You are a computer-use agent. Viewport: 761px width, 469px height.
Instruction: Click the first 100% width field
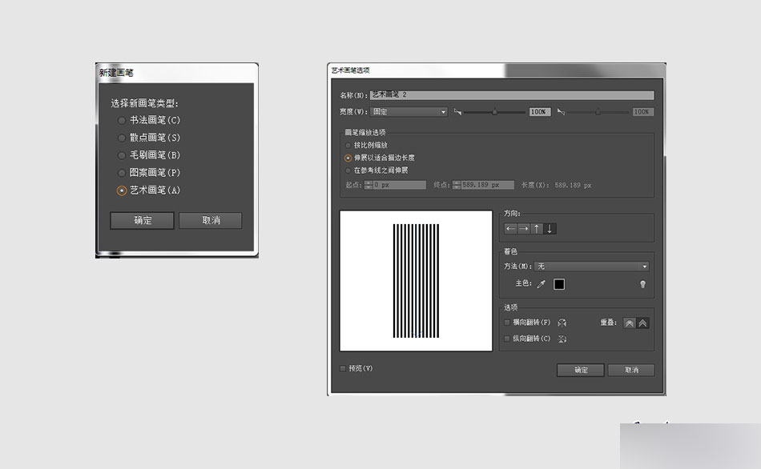(x=539, y=112)
